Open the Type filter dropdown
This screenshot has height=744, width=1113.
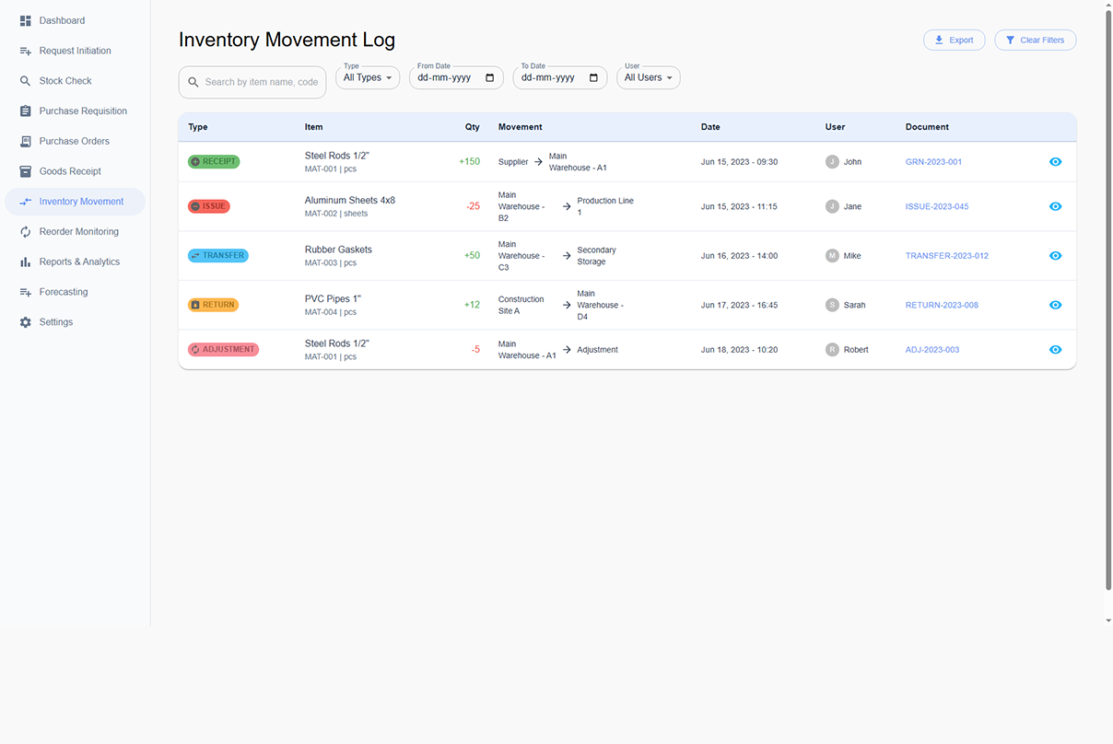tap(368, 77)
